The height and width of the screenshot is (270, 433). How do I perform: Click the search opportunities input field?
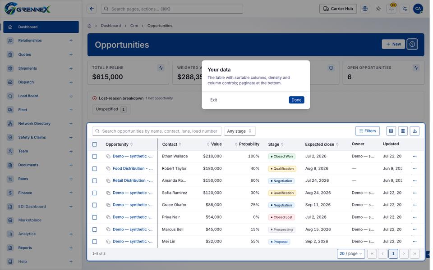click(157, 131)
